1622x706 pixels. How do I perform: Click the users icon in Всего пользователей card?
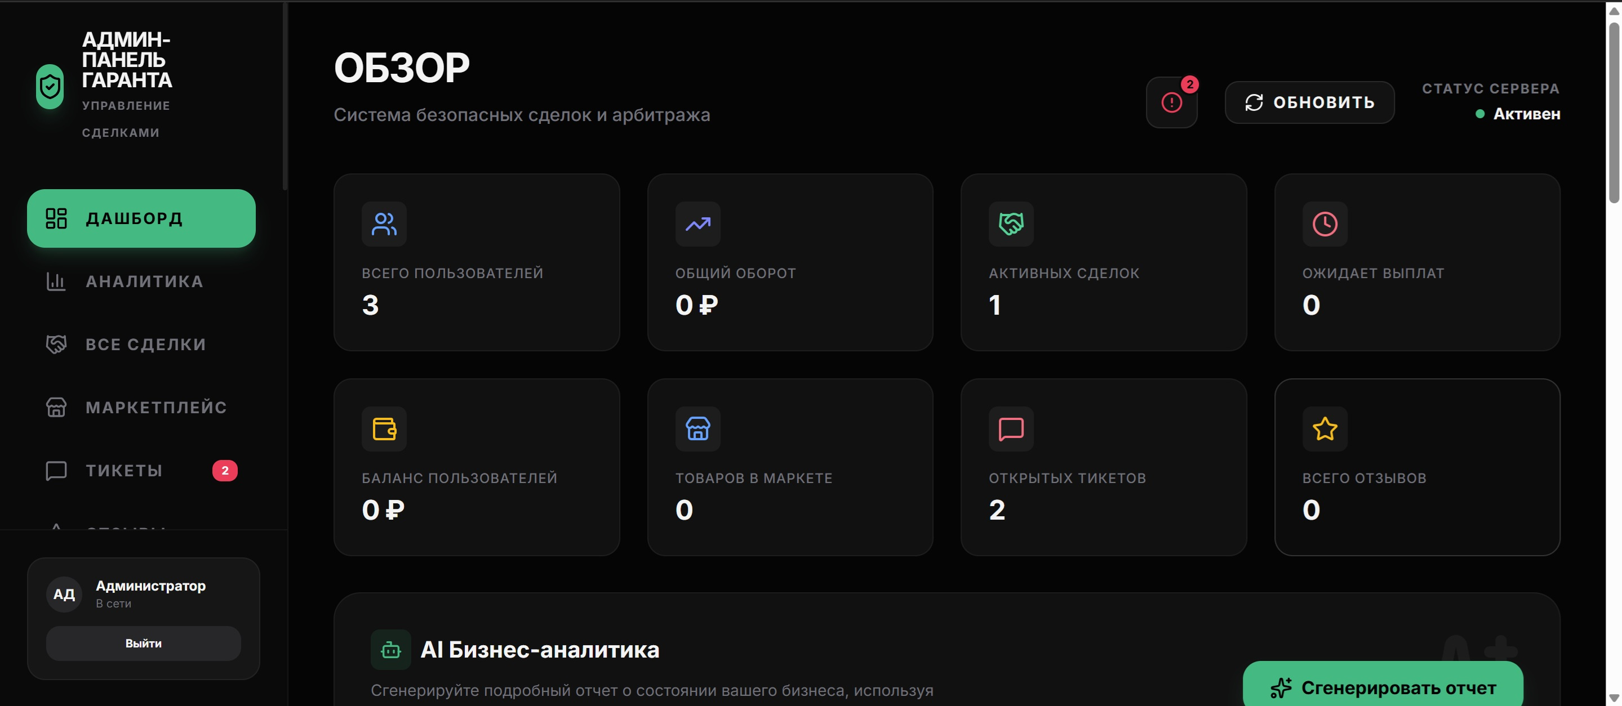pyautogui.click(x=384, y=224)
